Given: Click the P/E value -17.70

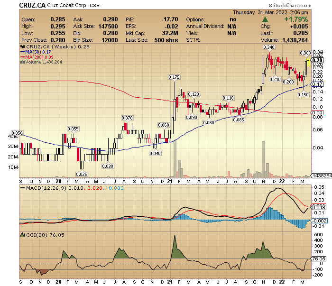Looking at the screenshot, I should (170, 19).
